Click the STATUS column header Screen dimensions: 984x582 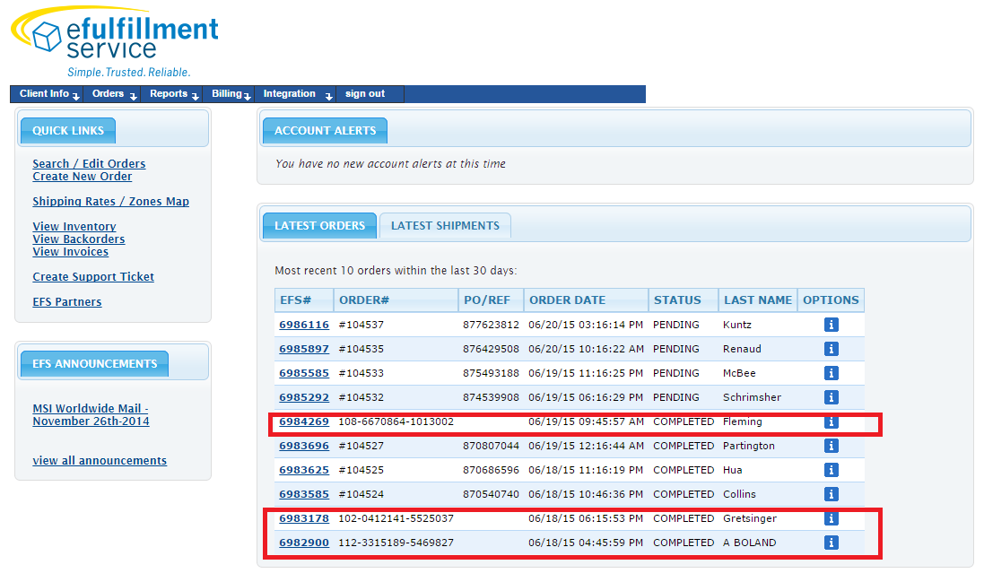[684, 300]
